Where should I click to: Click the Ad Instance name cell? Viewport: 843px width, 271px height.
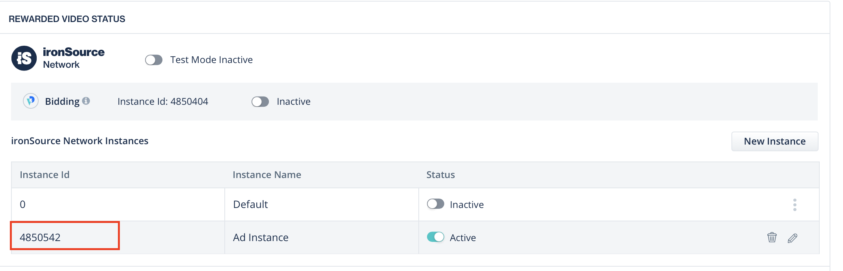coord(261,238)
